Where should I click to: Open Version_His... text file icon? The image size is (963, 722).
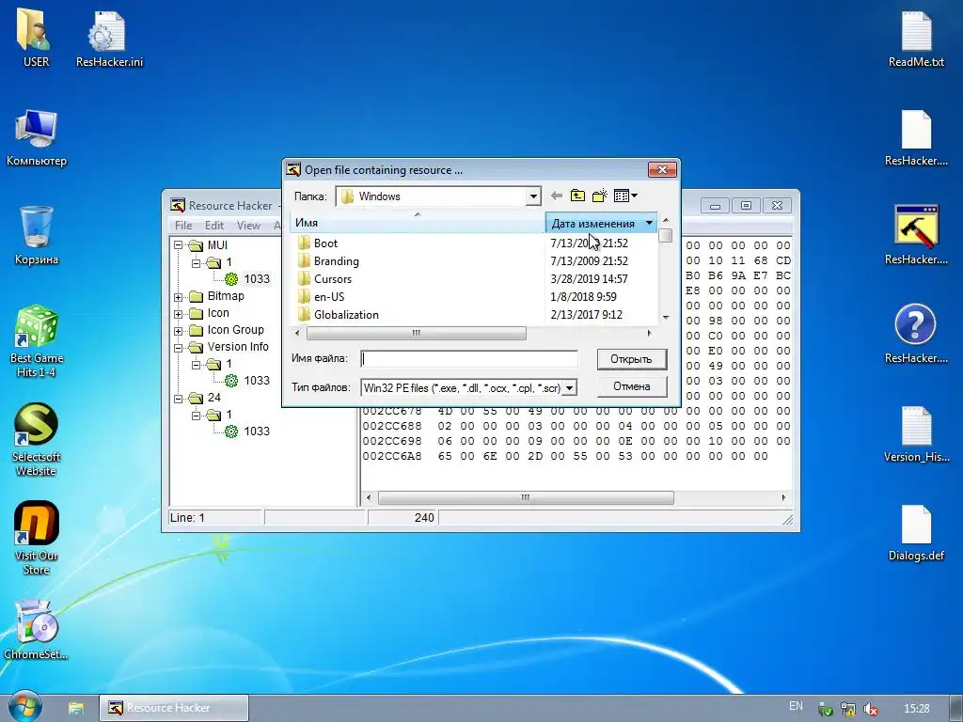916,432
